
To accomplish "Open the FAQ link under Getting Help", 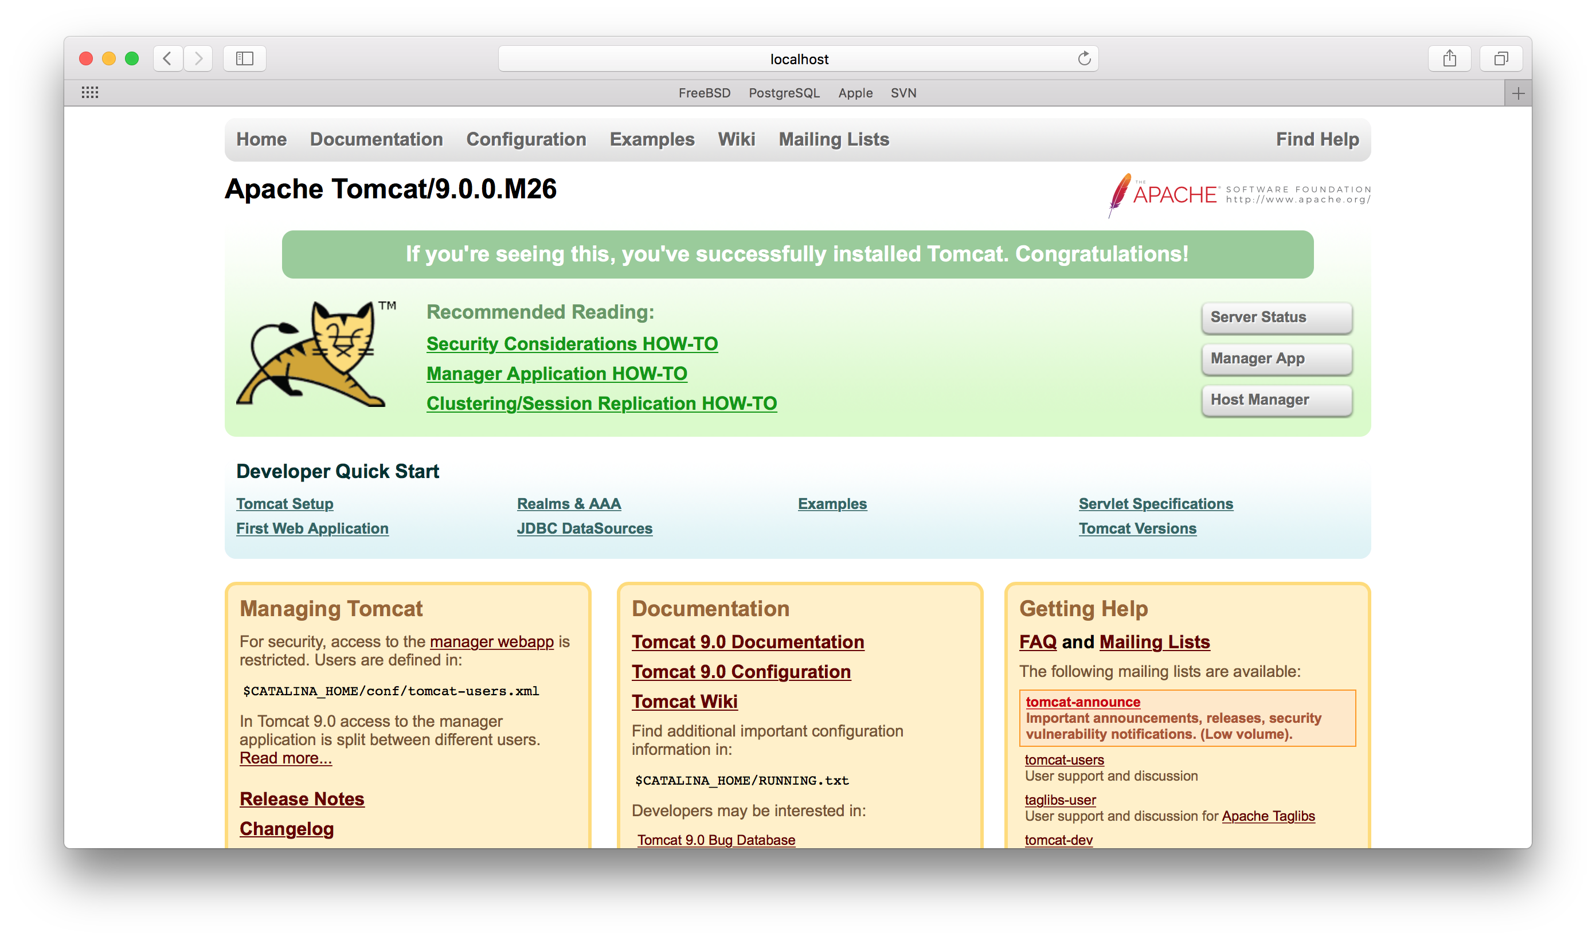I will point(1038,643).
